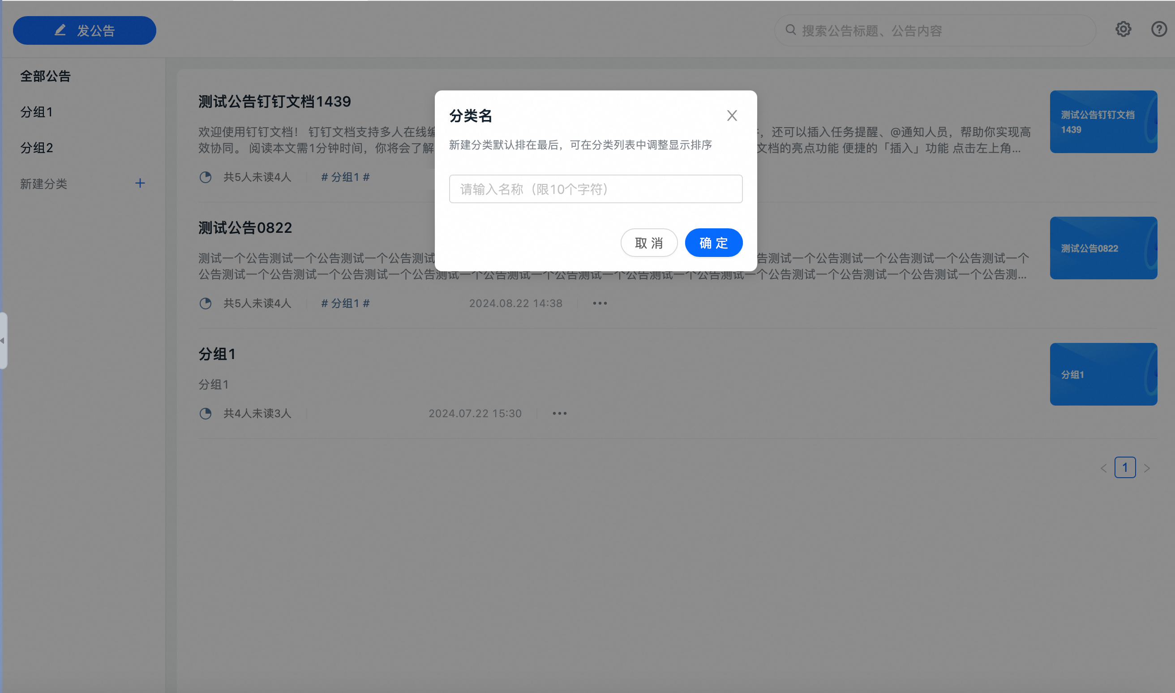Click read-status pie icon of 测试公告0822
The image size is (1175, 693).
[x=206, y=304]
